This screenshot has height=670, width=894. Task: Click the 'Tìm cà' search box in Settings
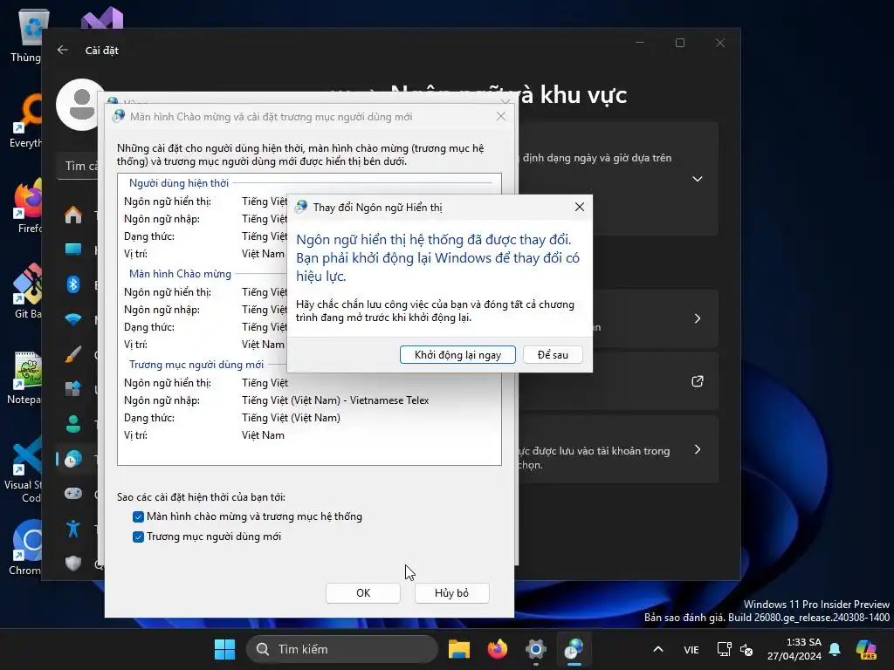click(x=79, y=166)
